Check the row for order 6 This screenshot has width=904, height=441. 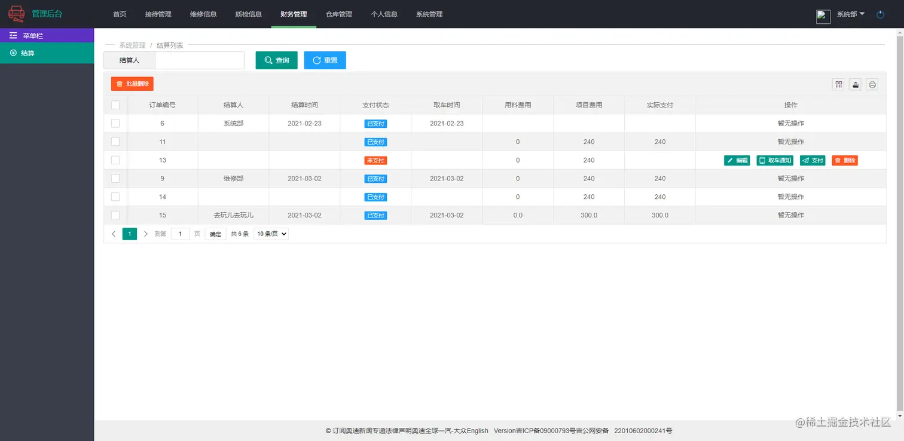[115, 123]
